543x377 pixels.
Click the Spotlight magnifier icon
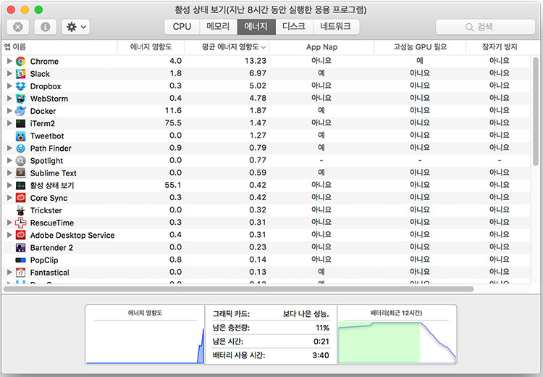(20, 160)
